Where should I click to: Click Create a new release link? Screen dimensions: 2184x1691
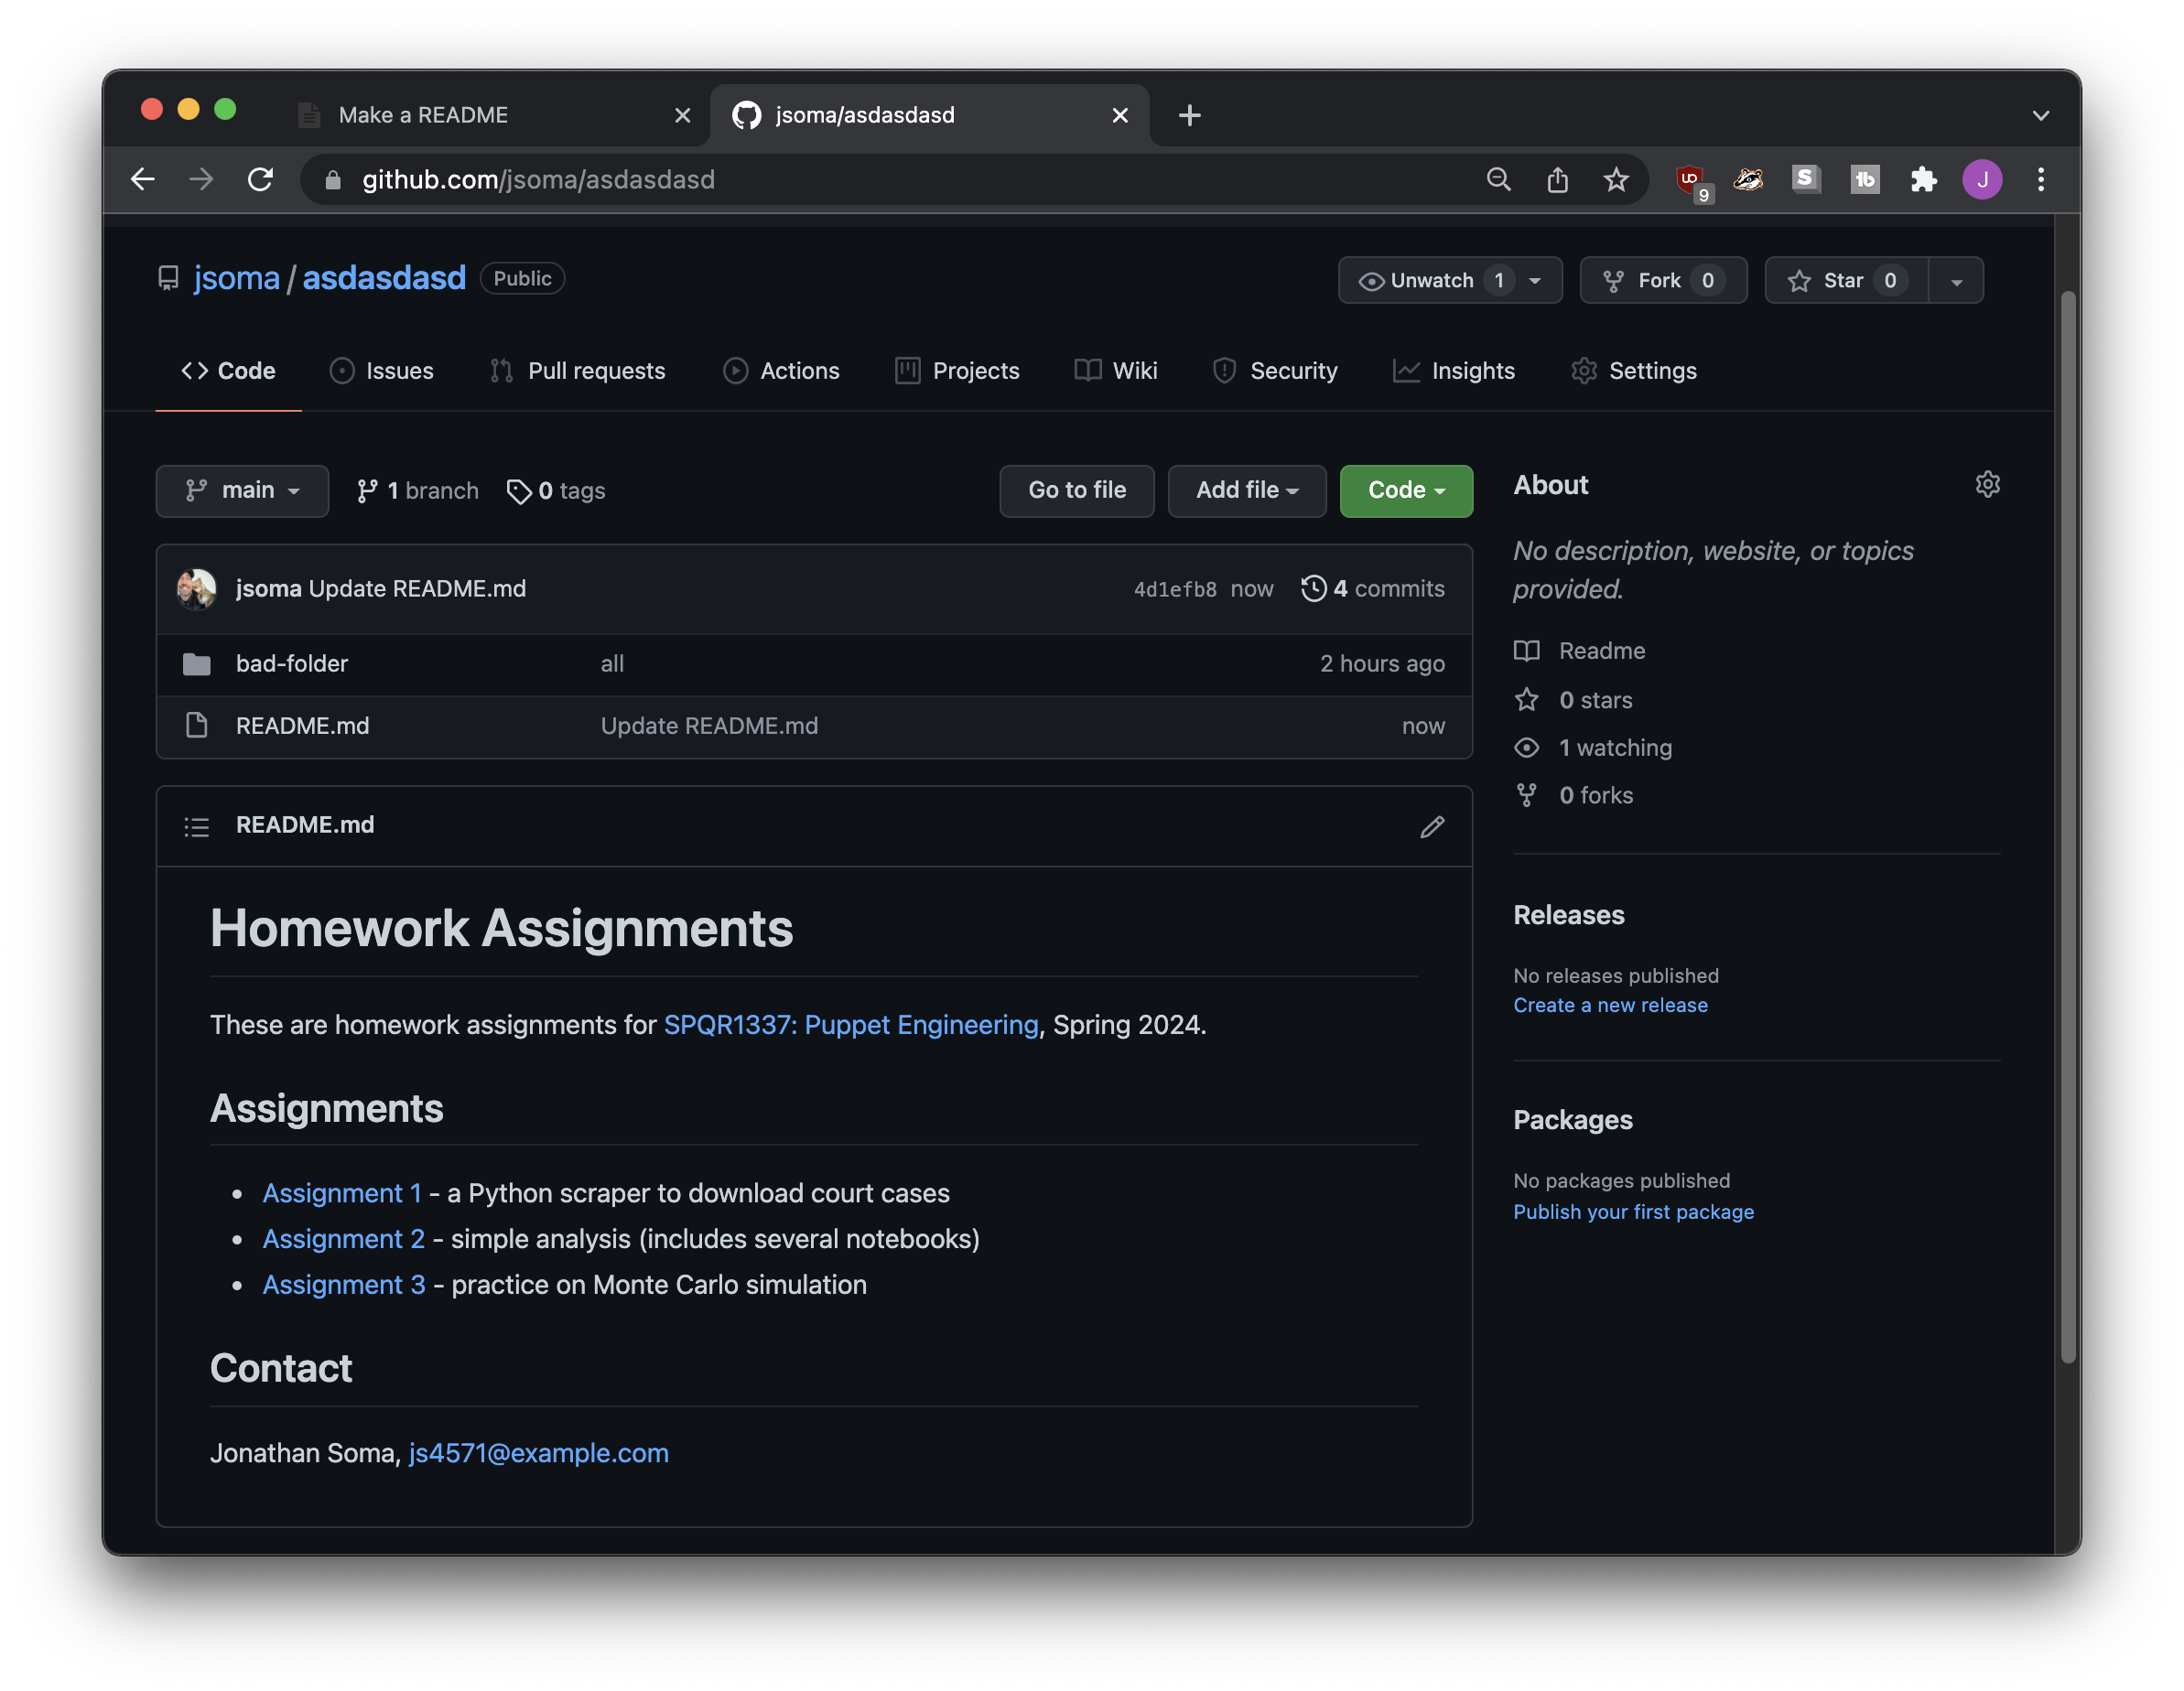(x=1610, y=1005)
